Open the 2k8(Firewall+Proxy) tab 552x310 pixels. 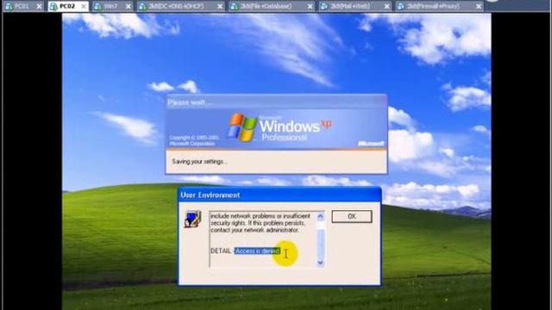(439, 6)
